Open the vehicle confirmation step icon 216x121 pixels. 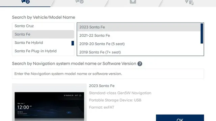pyautogui.click(x=80, y=2)
